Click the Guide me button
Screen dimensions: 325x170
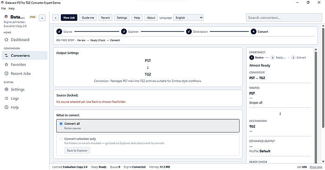click(88, 18)
